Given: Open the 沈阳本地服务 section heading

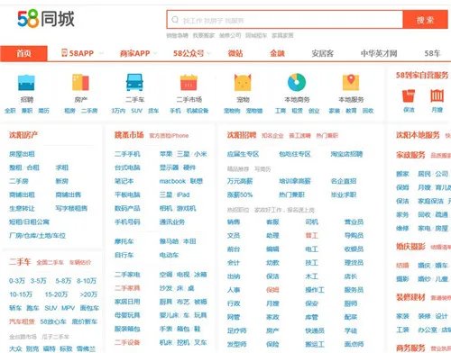Looking at the screenshot, I should coord(418,135).
